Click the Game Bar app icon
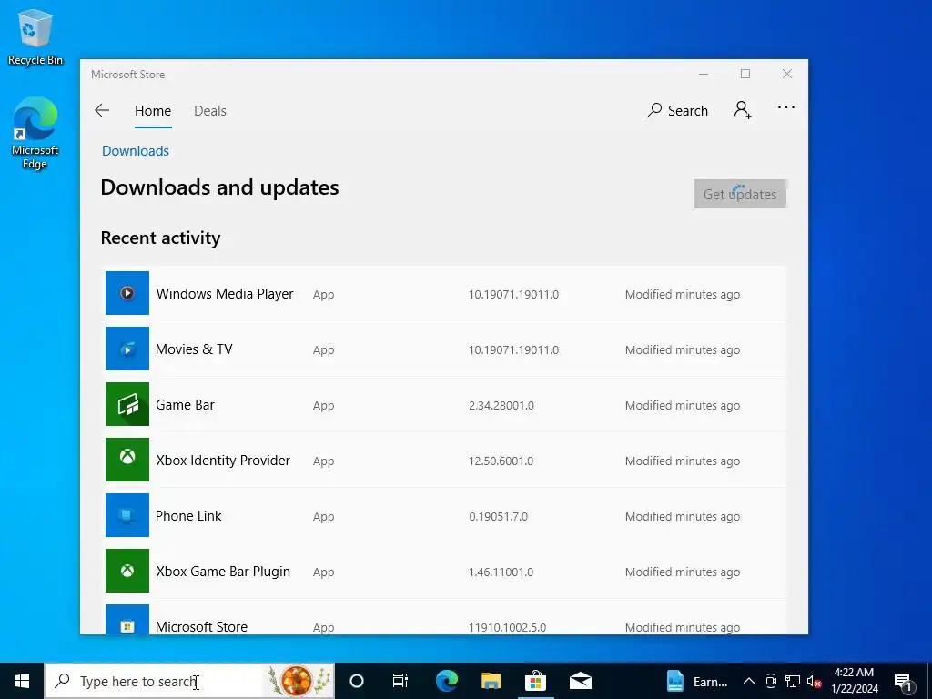The height and width of the screenshot is (699, 932). point(127,404)
